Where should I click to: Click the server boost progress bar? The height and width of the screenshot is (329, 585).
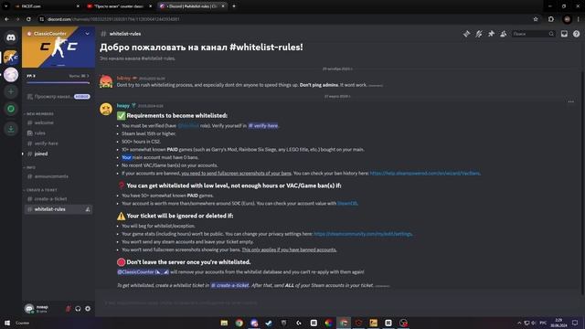coord(58,83)
